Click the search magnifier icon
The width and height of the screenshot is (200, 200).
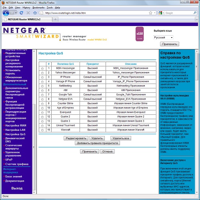195,13
